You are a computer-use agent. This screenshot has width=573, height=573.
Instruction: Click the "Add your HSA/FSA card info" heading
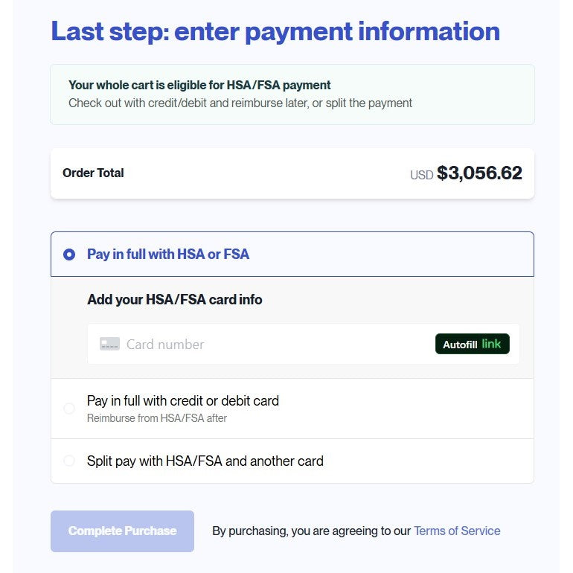pyautogui.click(x=175, y=300)
